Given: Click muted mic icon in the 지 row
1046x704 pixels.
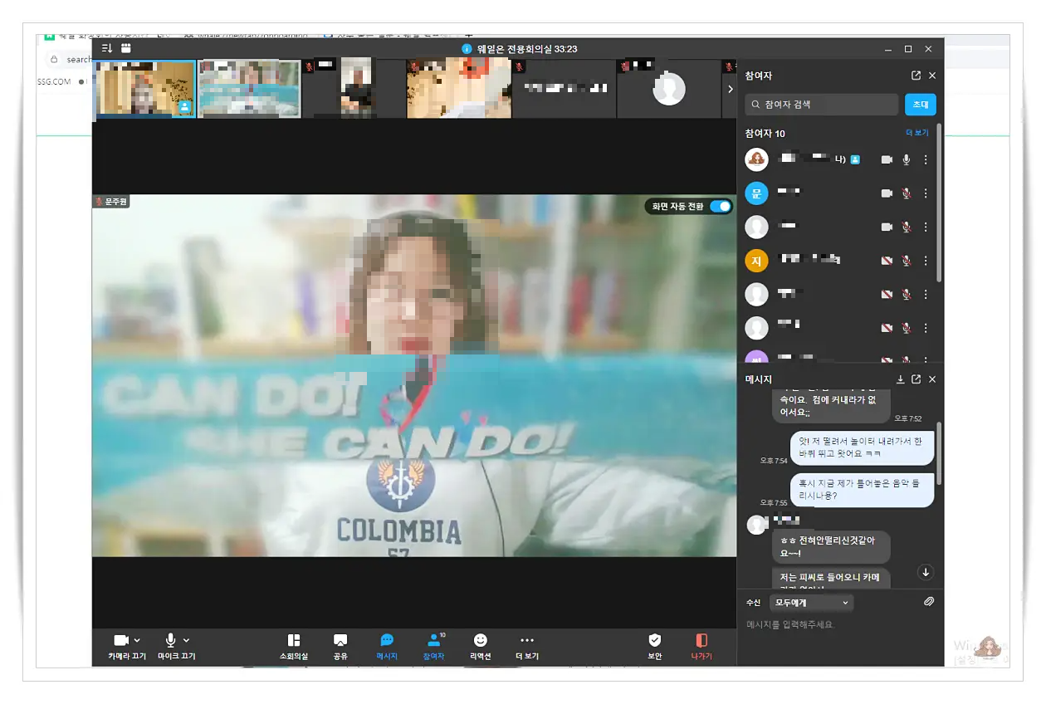Looking at the screenshot, I should pos(907,261).
